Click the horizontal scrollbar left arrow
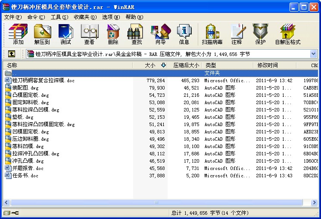Screen dimensions: 321x219 click(x=6, y=203)
